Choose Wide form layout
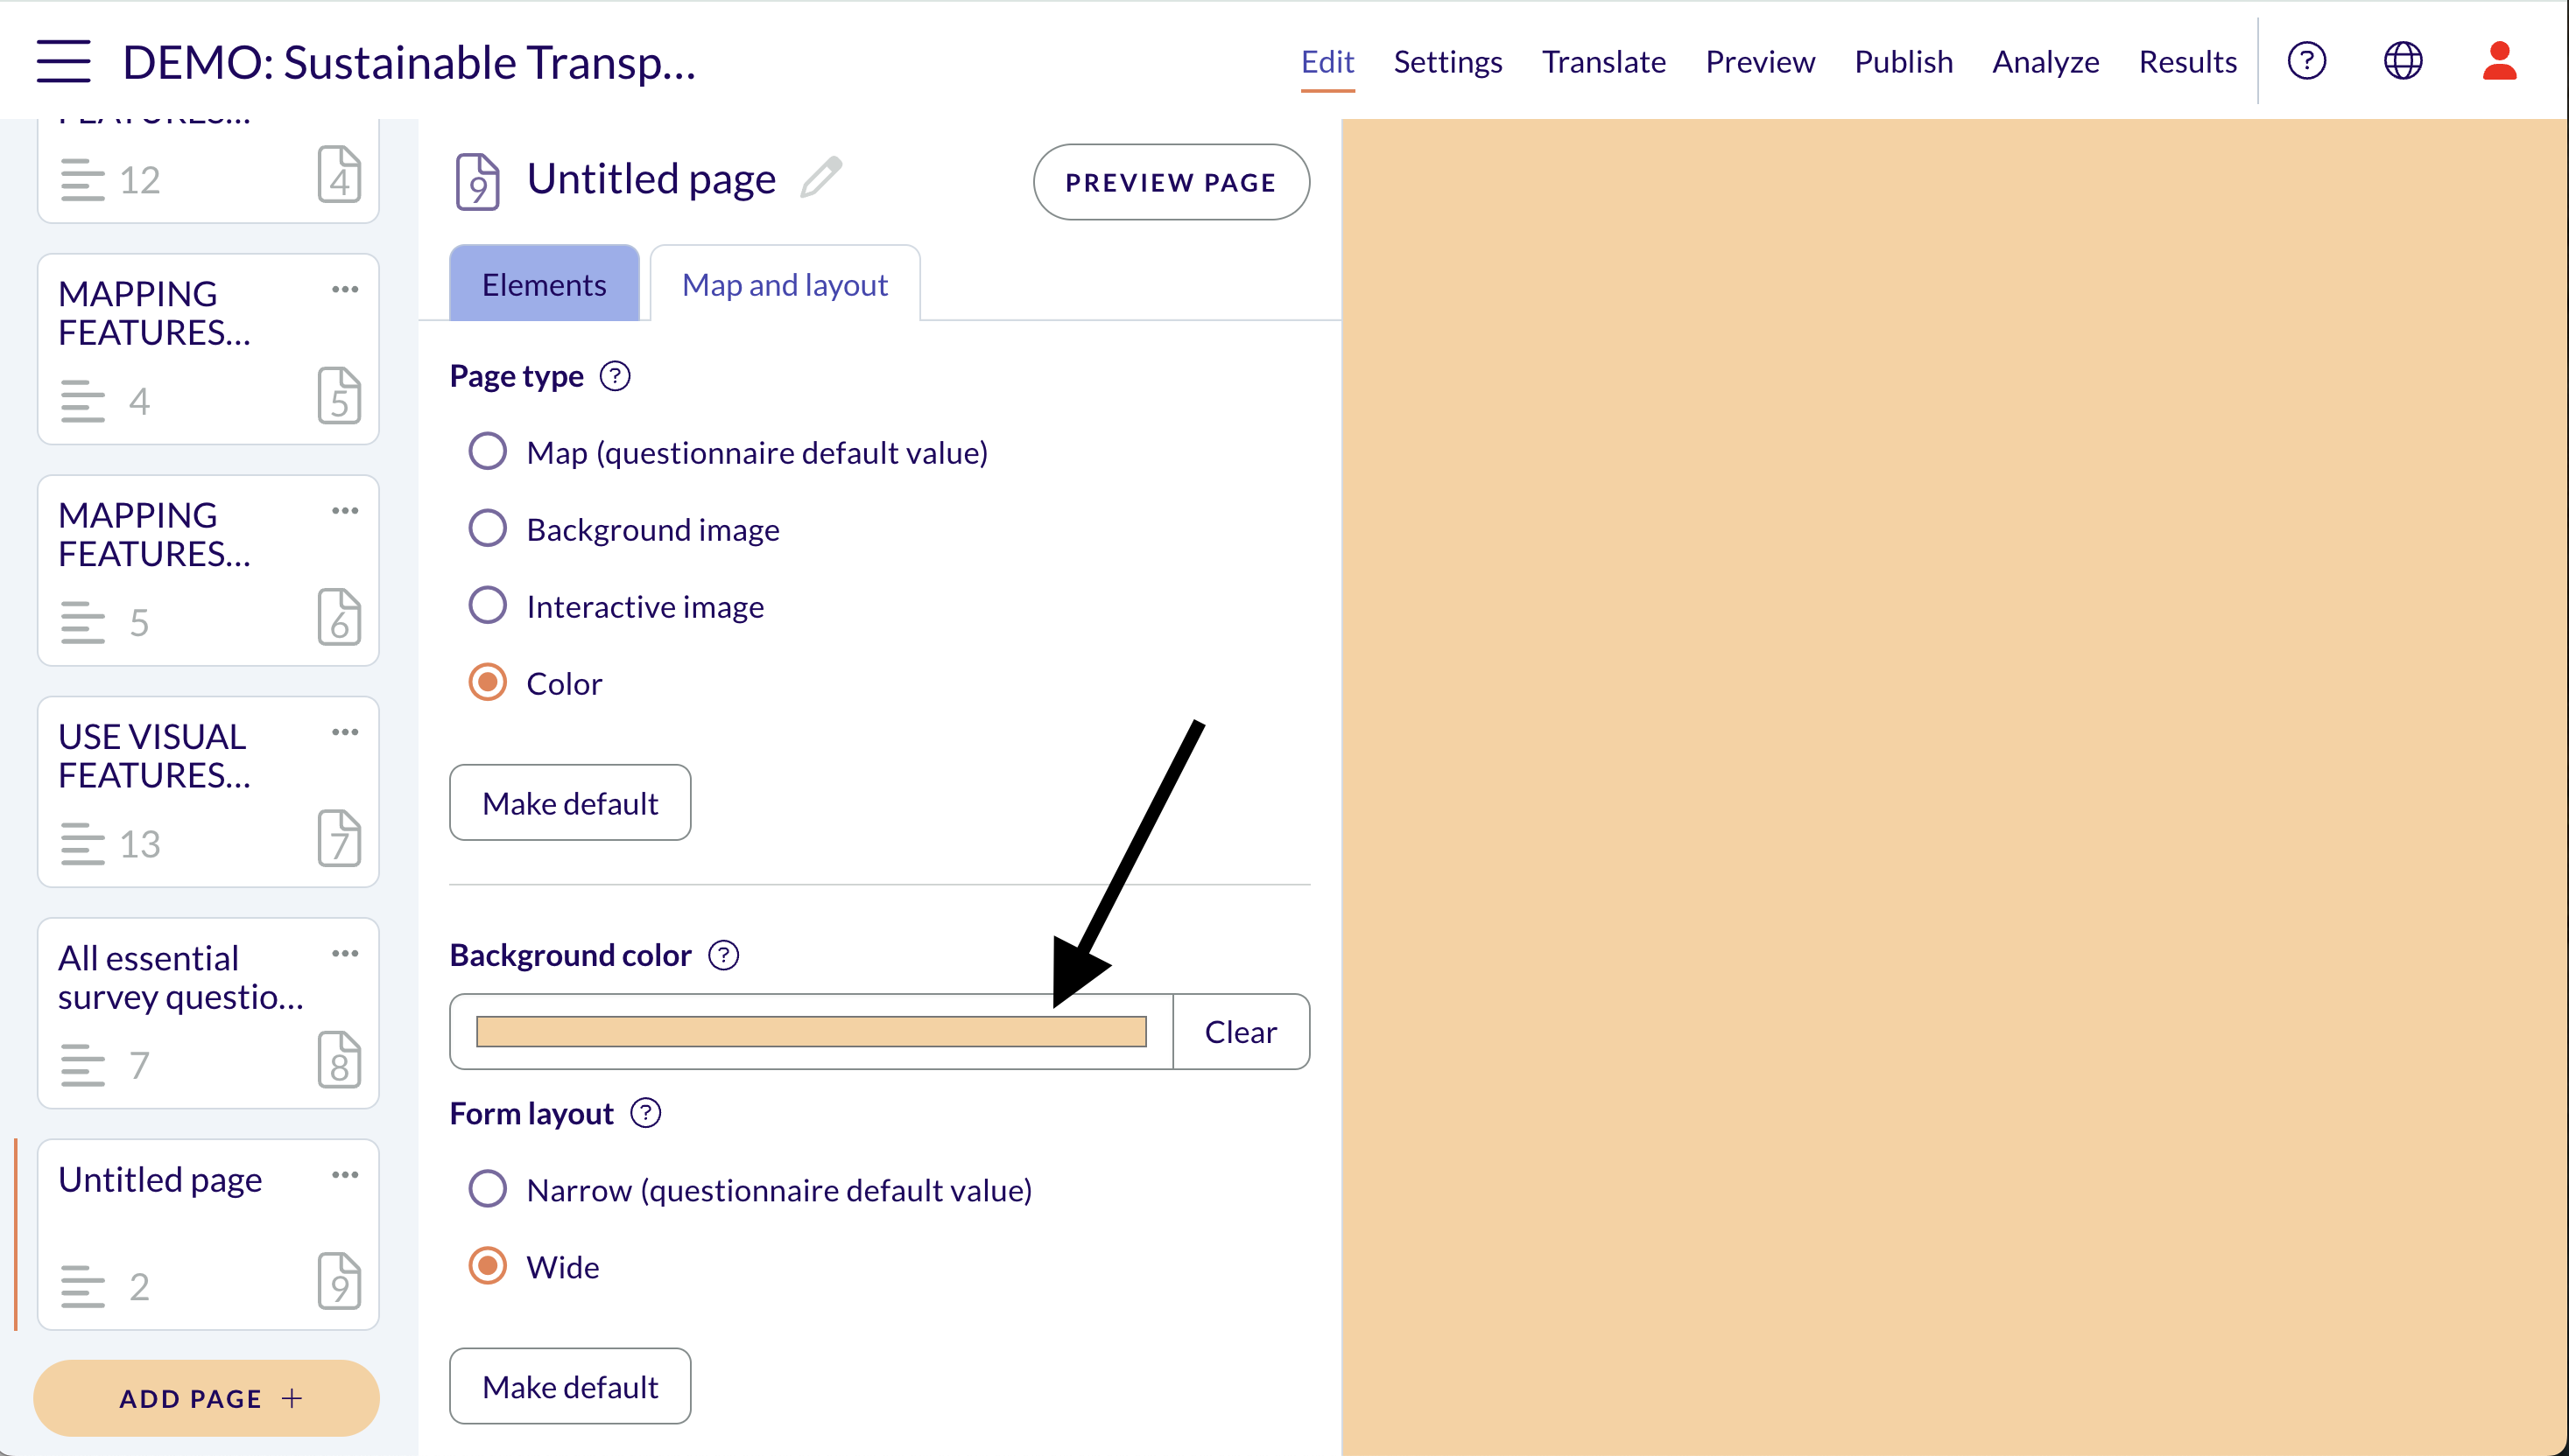 pos(487,1266)
